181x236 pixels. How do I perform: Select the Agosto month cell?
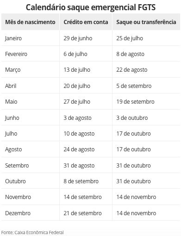pos(13,149)
